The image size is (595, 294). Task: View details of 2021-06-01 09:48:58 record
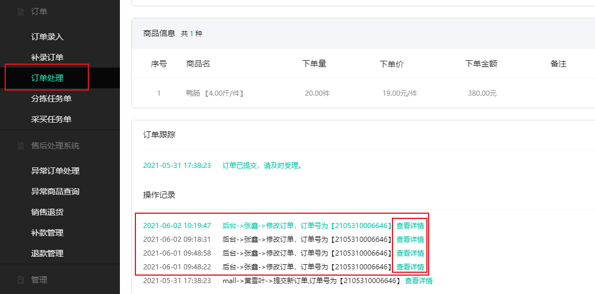(x=410, y=253)
